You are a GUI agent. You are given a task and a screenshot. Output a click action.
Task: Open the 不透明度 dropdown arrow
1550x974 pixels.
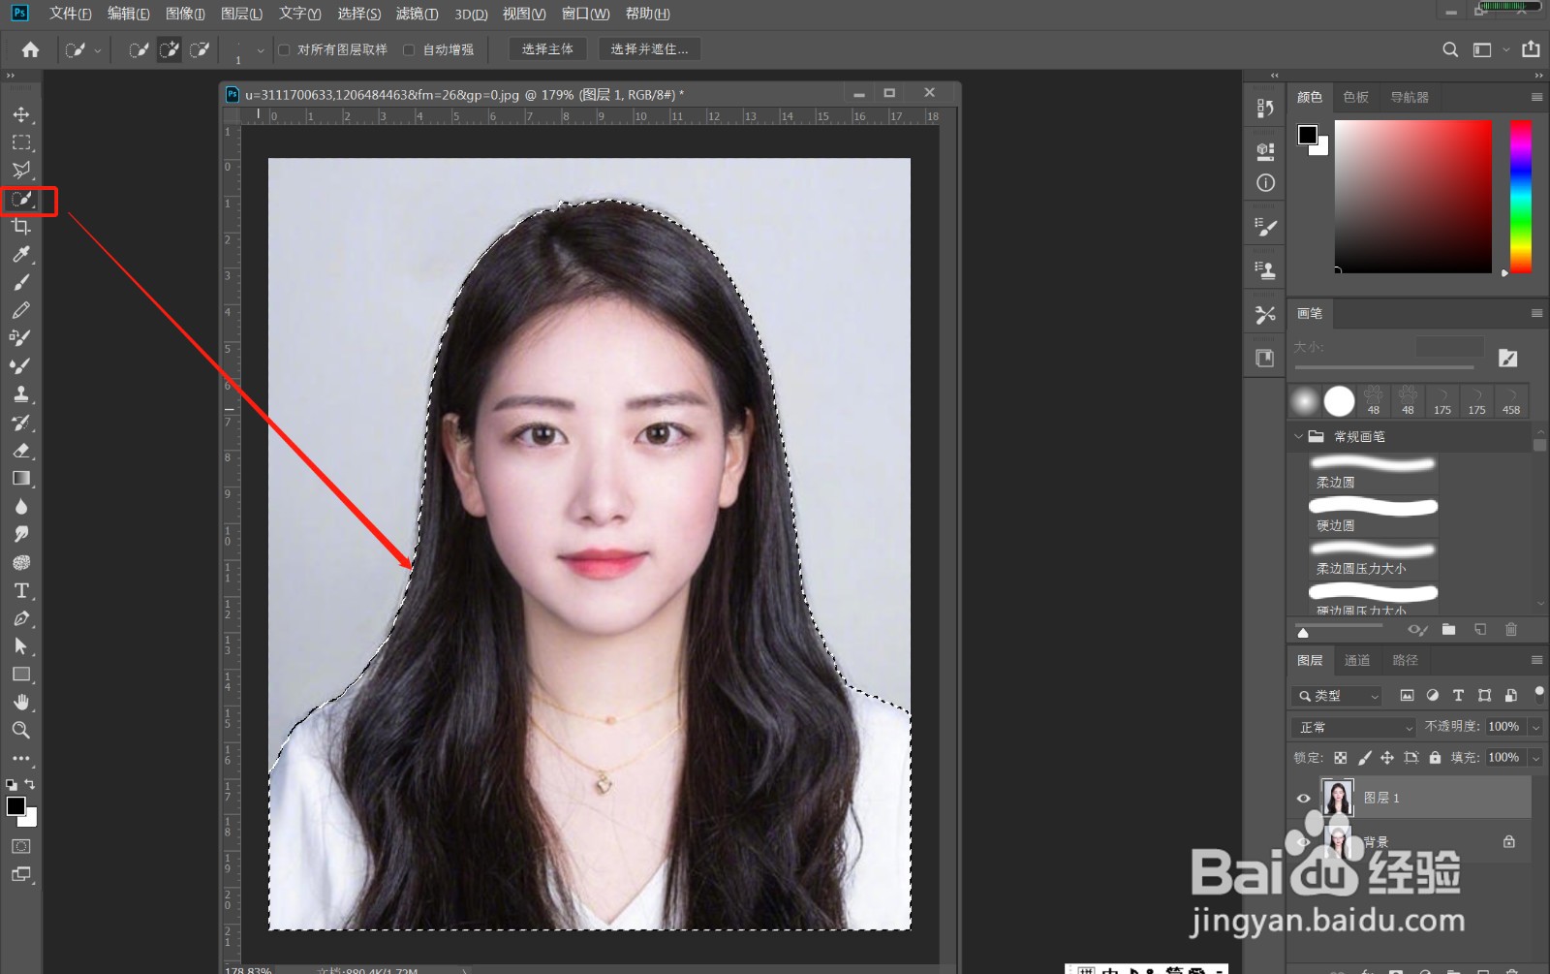click(1535, 727)
